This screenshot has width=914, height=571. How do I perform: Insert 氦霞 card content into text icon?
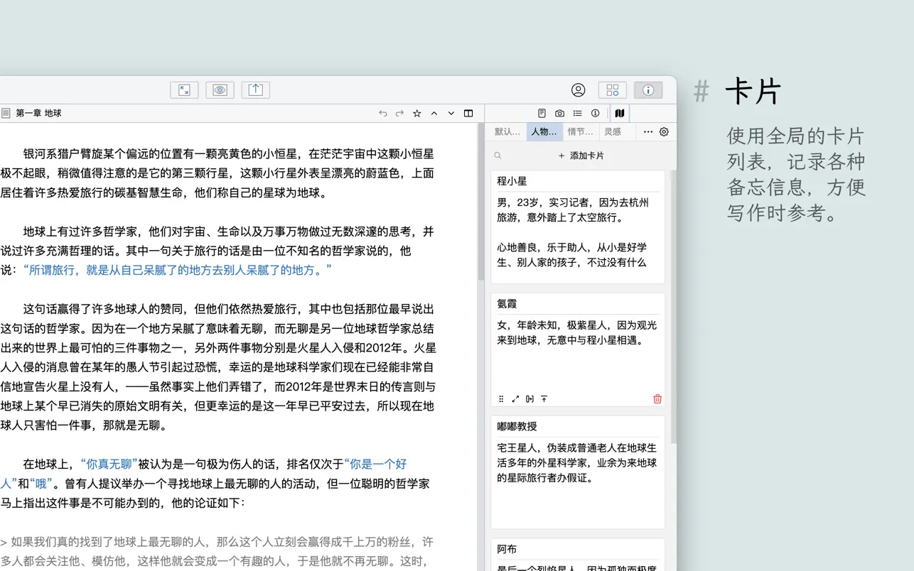point(529,399)
